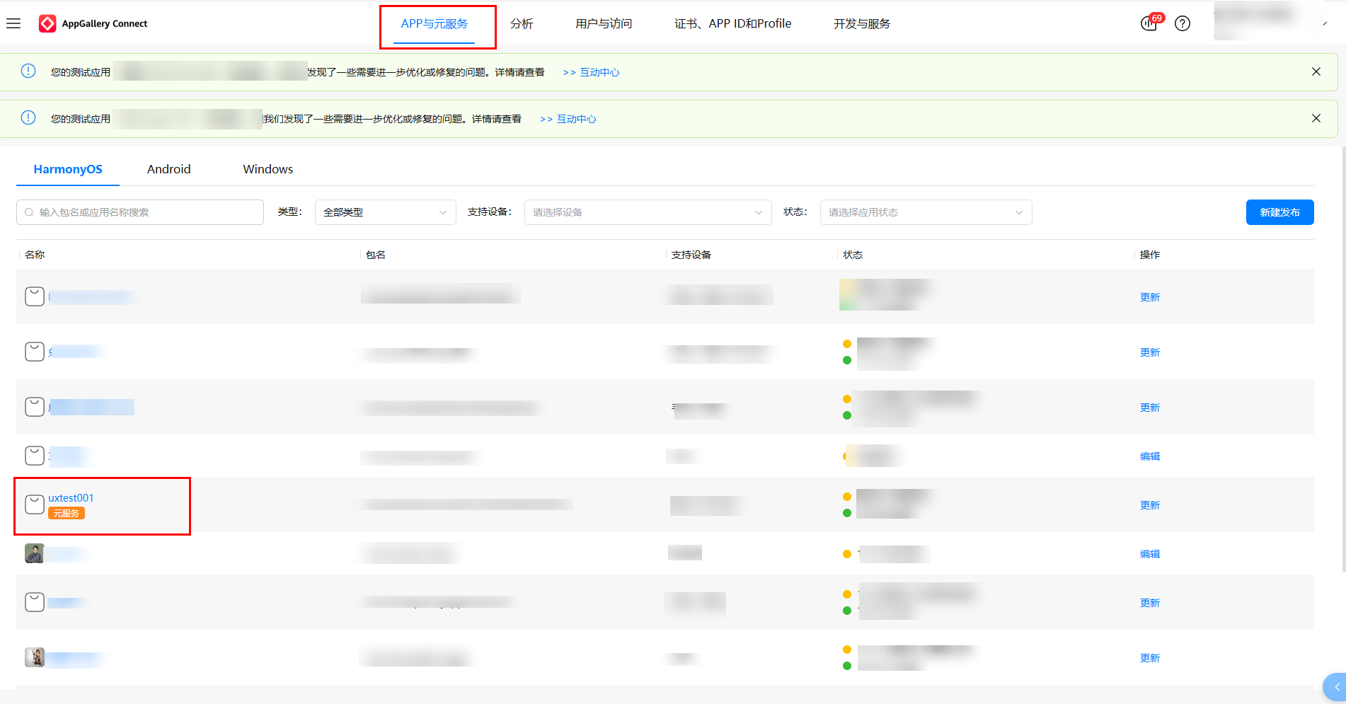Open the uxtest001 app link
This screenshot has width=1346, height=704.
click(71, 498)
